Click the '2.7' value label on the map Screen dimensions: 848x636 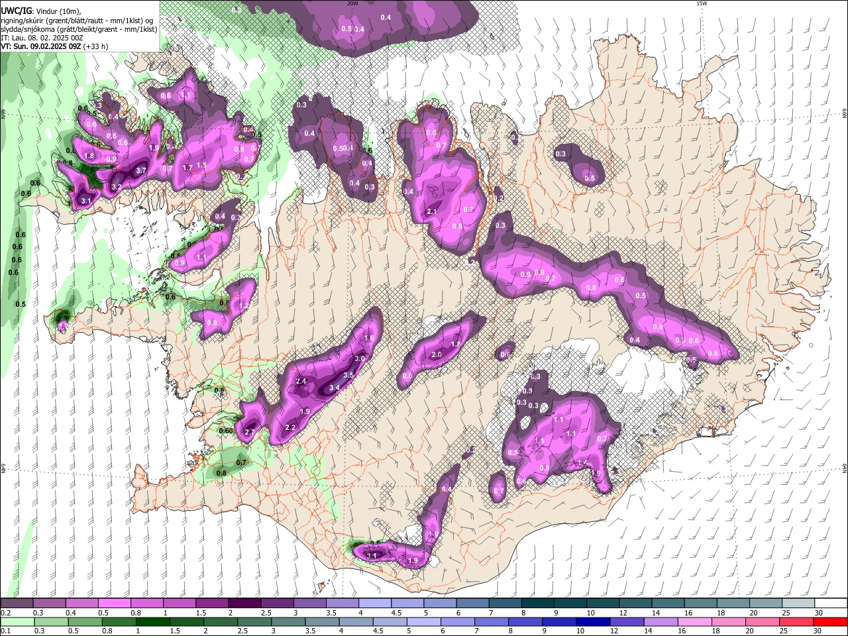coord(250,432)
